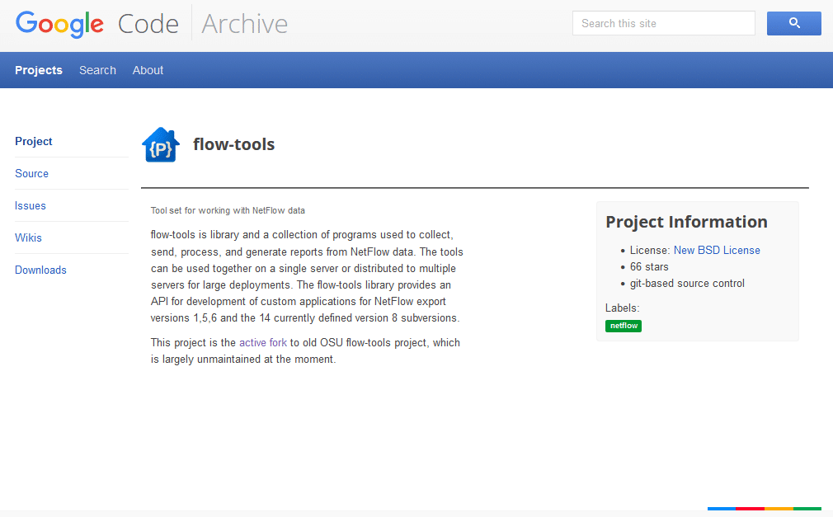Focus the 'Search this site' field
Image resolution: width=833 pixels, height=517 pixels.
[x=664, y=23]
